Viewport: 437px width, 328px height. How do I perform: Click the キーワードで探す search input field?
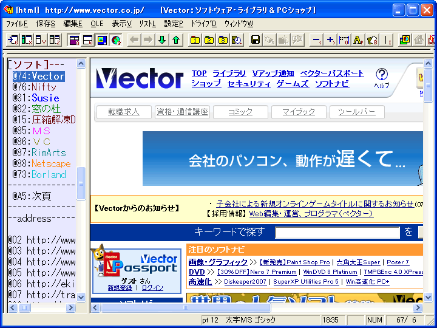click(337, 232)
